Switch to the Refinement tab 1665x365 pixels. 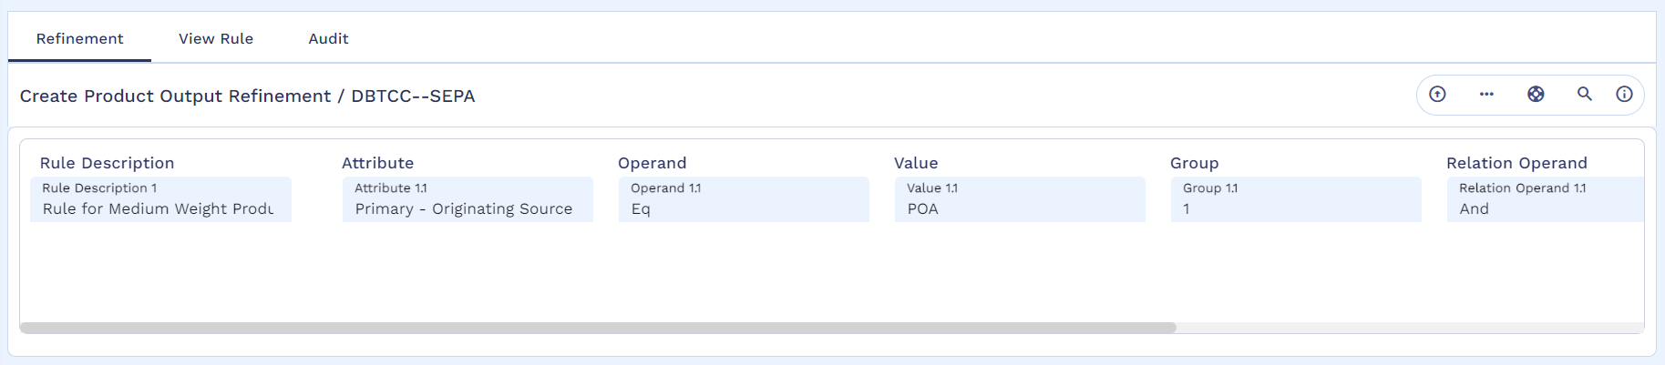click(x=79, y=38)
